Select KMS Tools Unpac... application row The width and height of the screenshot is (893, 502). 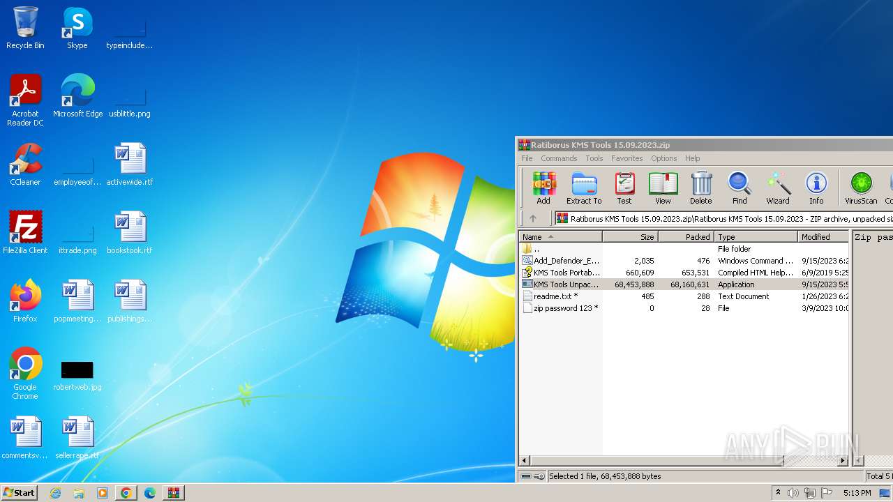(x=684, y=284)
